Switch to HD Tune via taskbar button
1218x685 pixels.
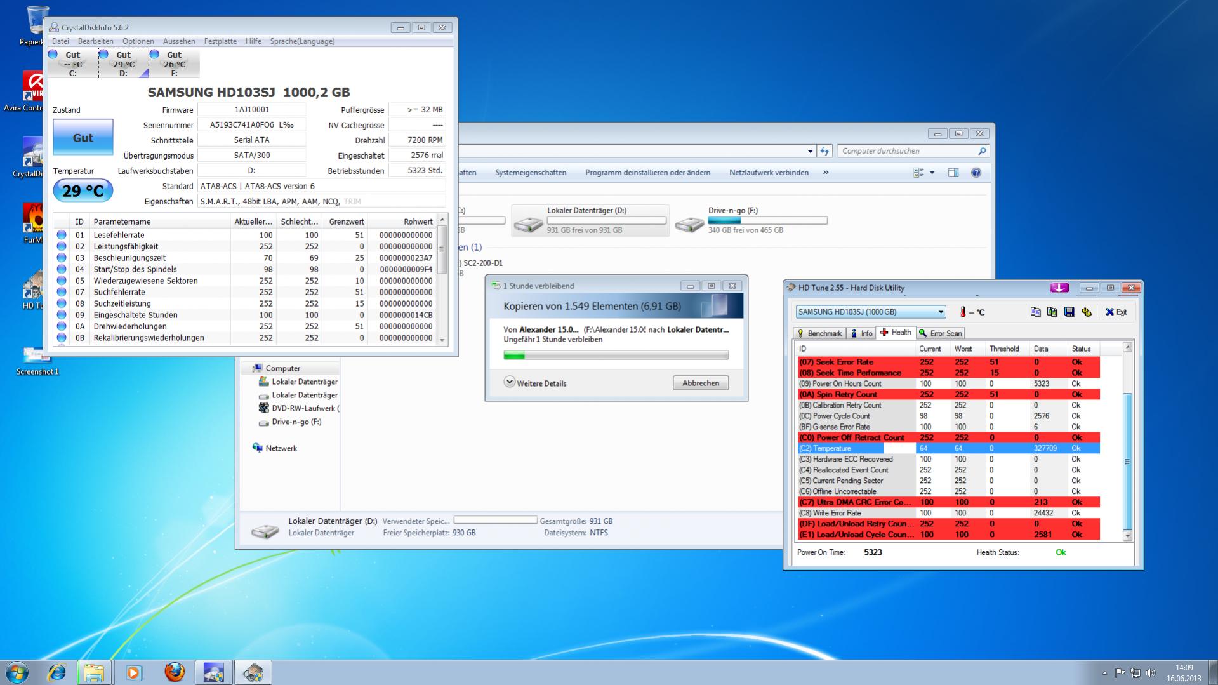[x=253, y=672]
